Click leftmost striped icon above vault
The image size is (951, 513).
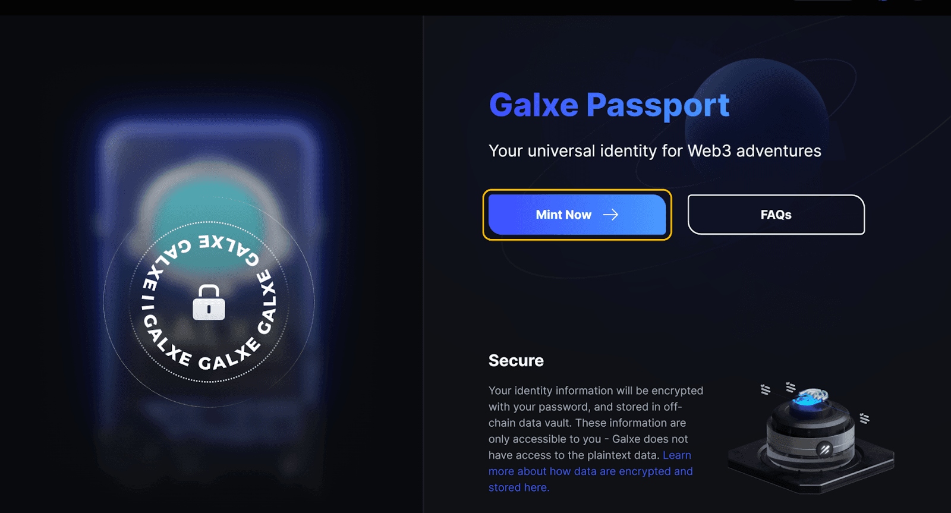(766, 389)
